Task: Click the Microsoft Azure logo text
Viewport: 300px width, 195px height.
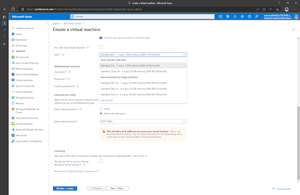Action: [22, 16]
